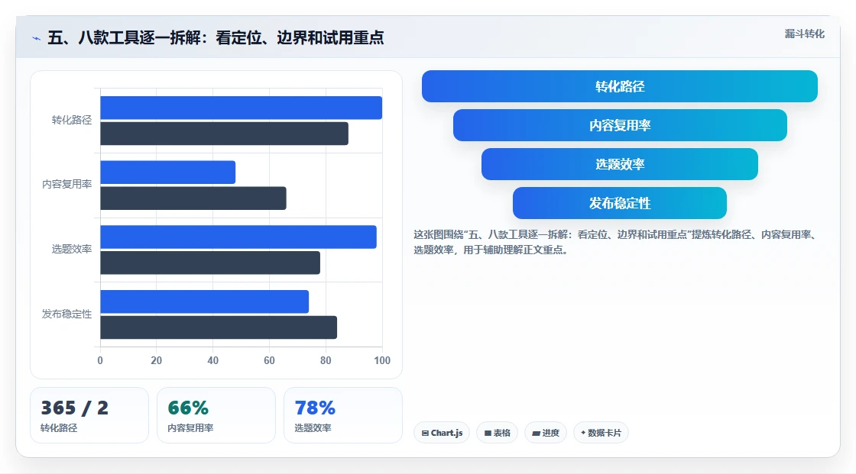Click the 78% stat card
This screenshot has height=474, width=856.
point(343,415)
